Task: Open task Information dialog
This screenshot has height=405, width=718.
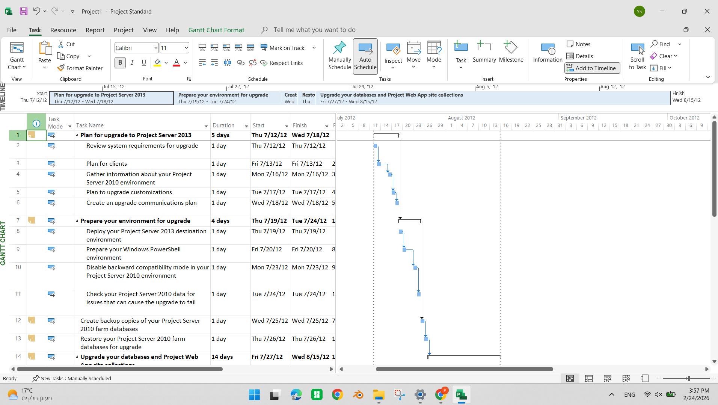Action: (547, 53)
